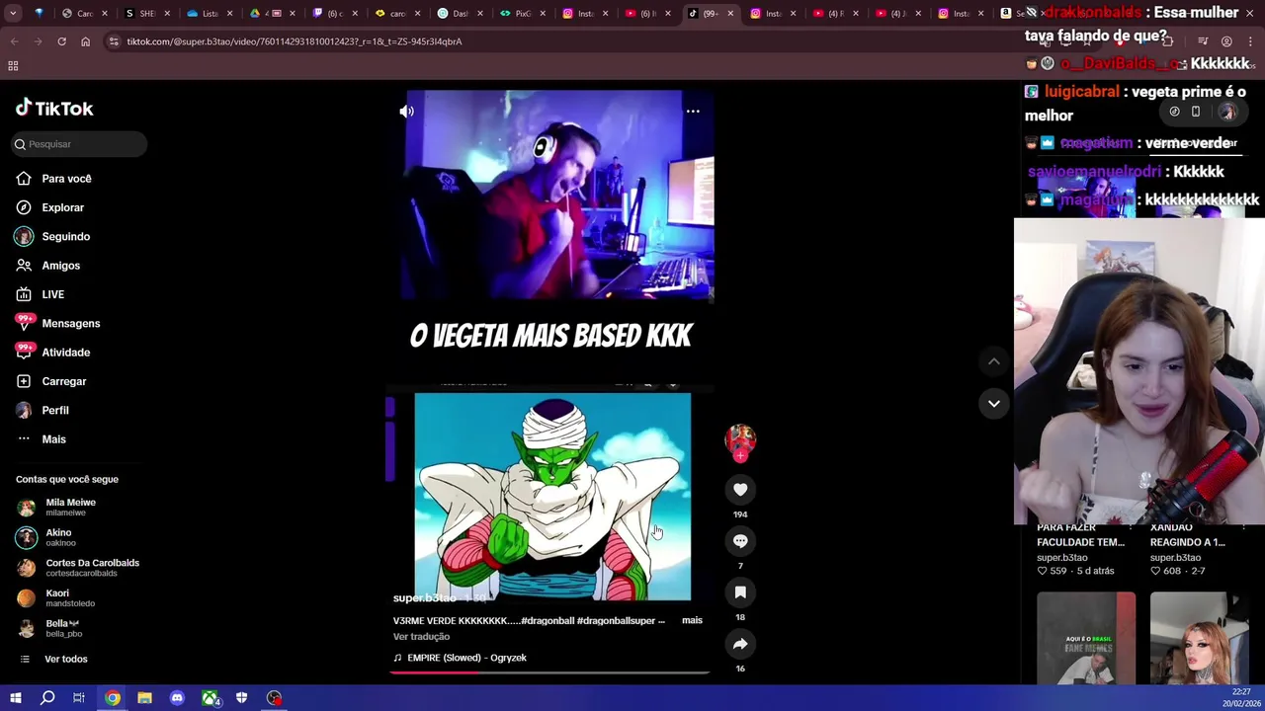Open Task View on taskbar
Image resolution: width=1265 pixels, height=711 pixels.
coord(79,698)
